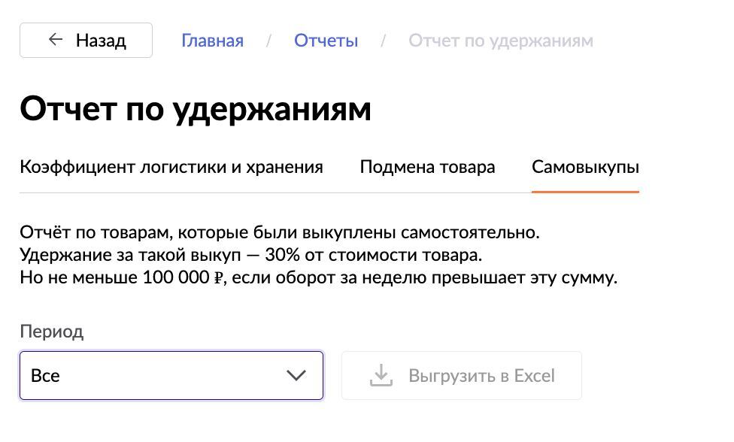Viewport: 734px width, 442px height.
Task: Open the Отчеты breadcrumb link
Action: (326, 41)
